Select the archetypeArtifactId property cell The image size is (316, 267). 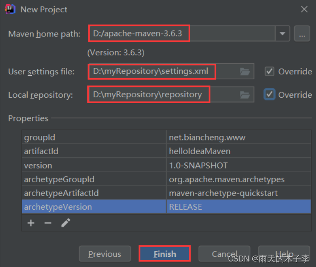point(94,193)
